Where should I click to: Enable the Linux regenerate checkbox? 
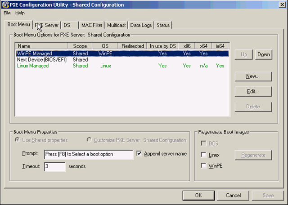tap(204, 155)
